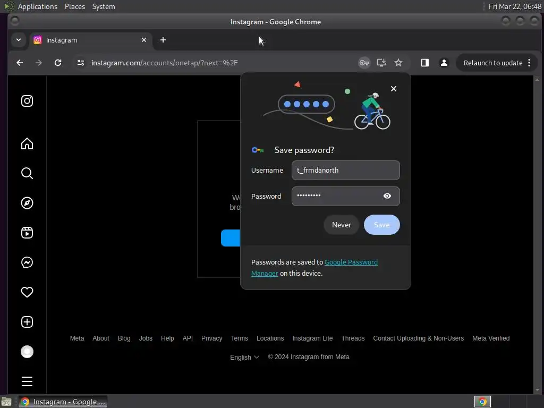Viewport: 544px width, 408px height.
Task: Click the clock in top panel
Action: coord(515,6)
